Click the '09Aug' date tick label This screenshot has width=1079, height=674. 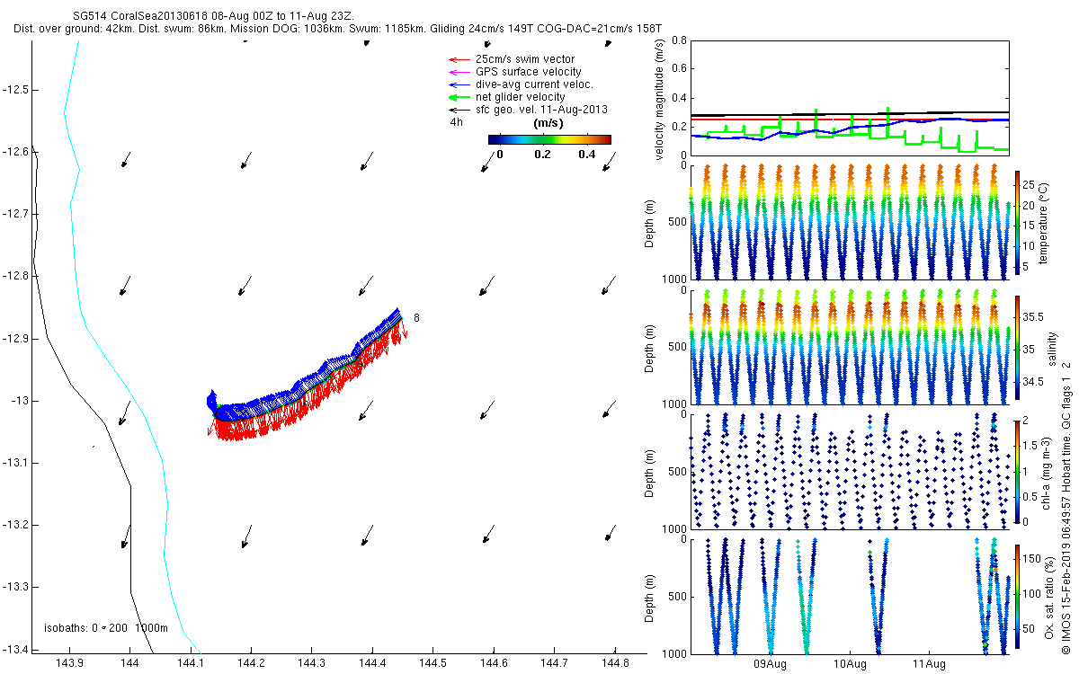pyautogui.click(x=771, y=664)
